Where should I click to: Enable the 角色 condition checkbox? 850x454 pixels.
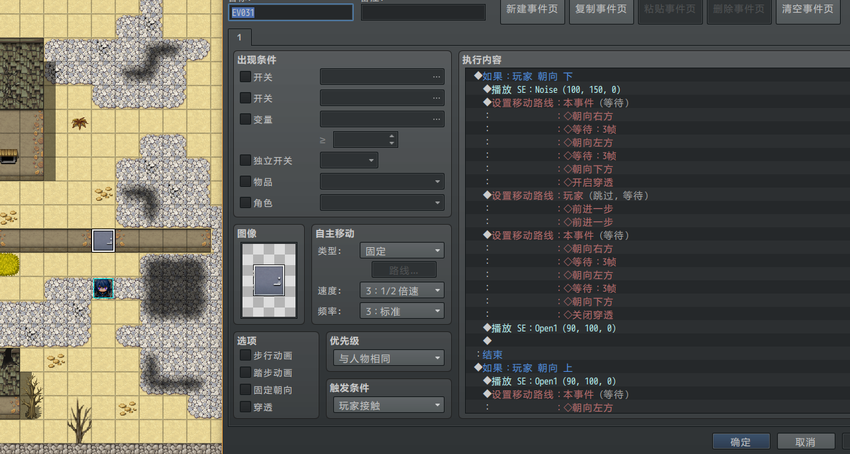(x=245, y=203)
